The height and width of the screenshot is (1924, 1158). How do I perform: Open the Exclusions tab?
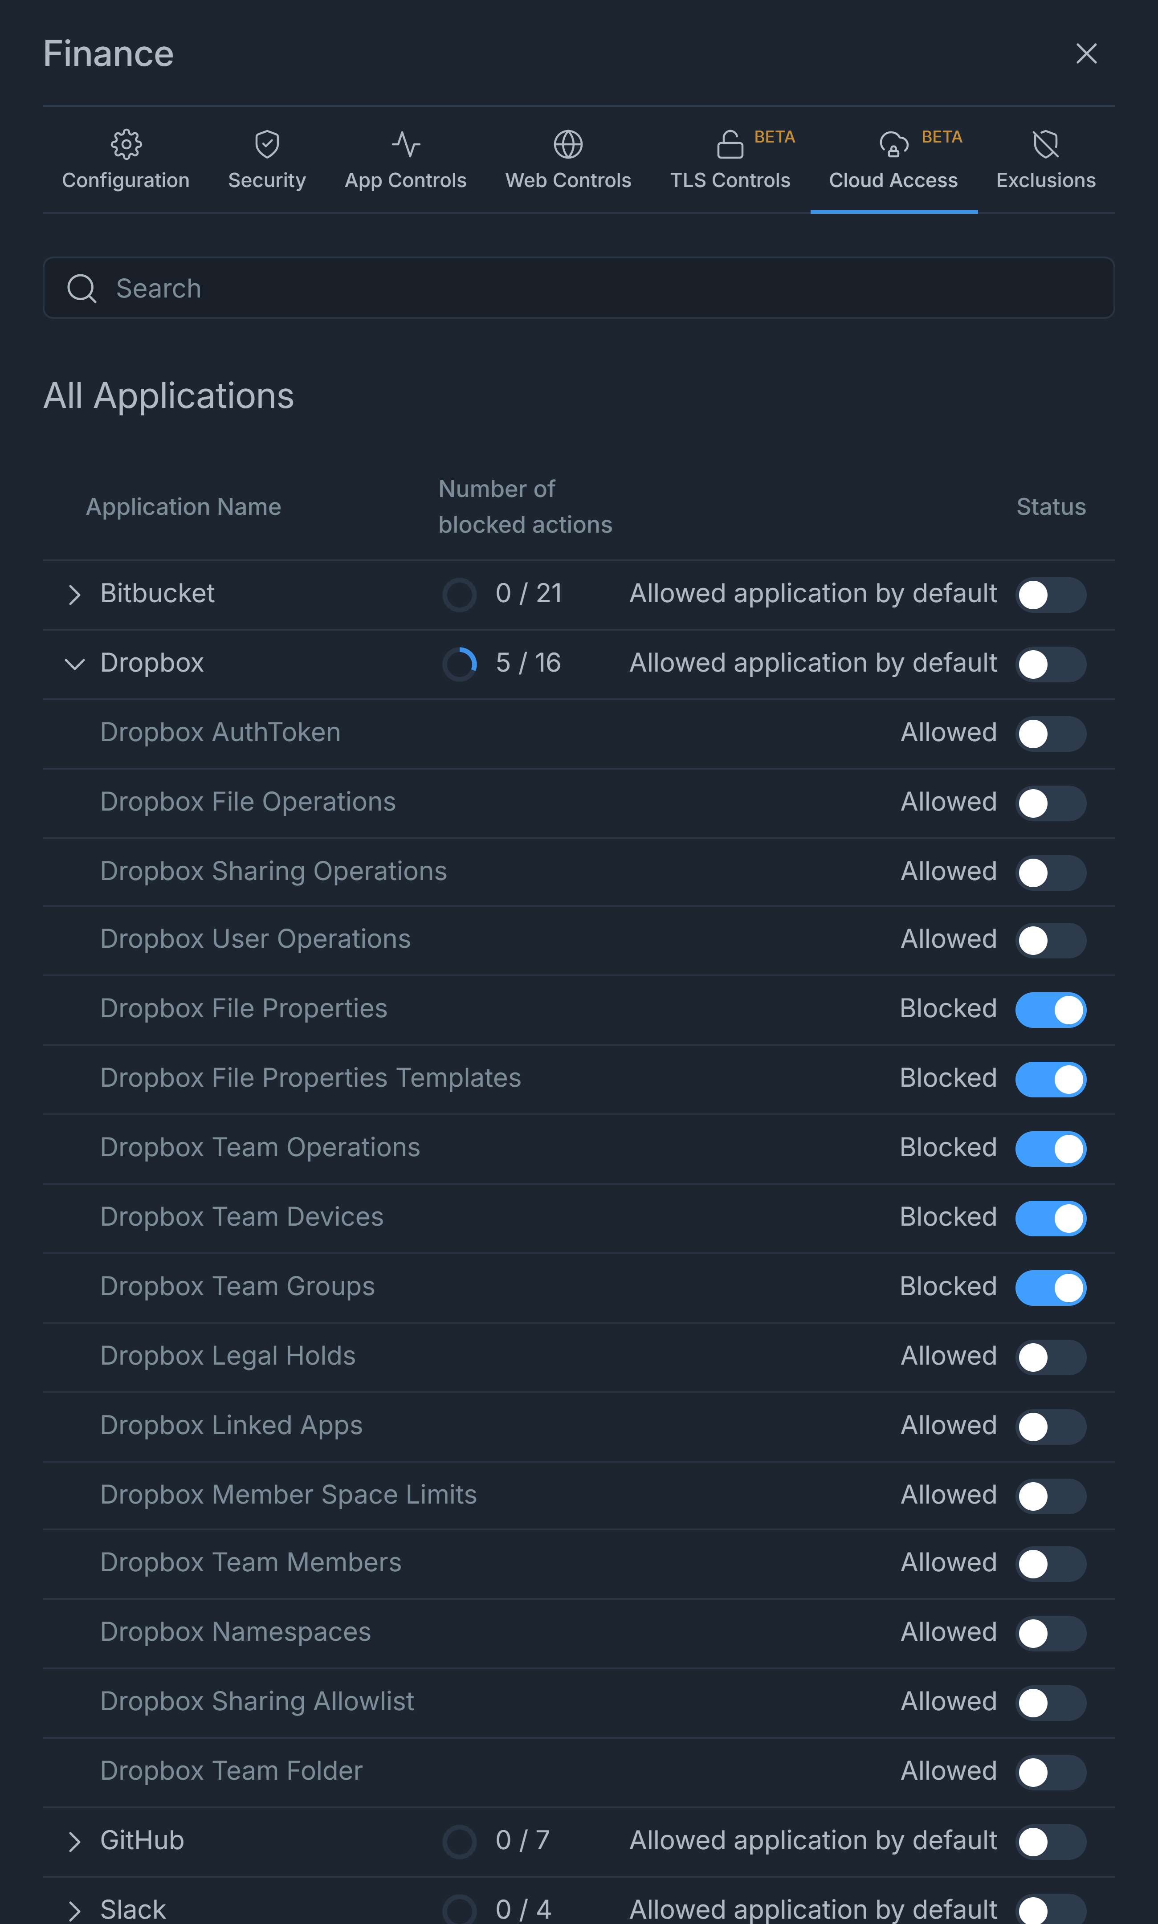coord(1045,180)
